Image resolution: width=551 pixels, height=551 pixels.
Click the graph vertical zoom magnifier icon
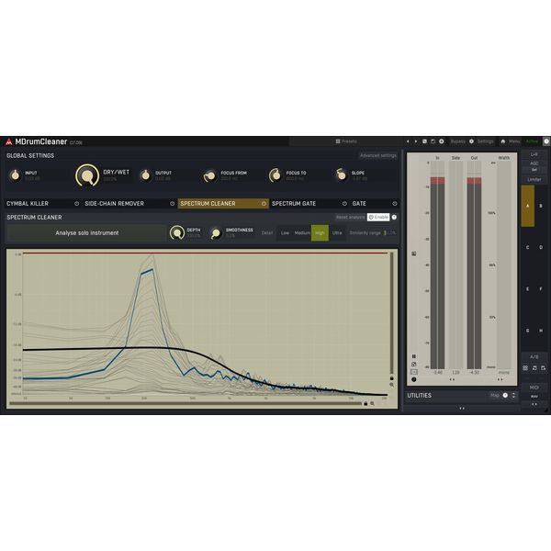pos(391,385)
